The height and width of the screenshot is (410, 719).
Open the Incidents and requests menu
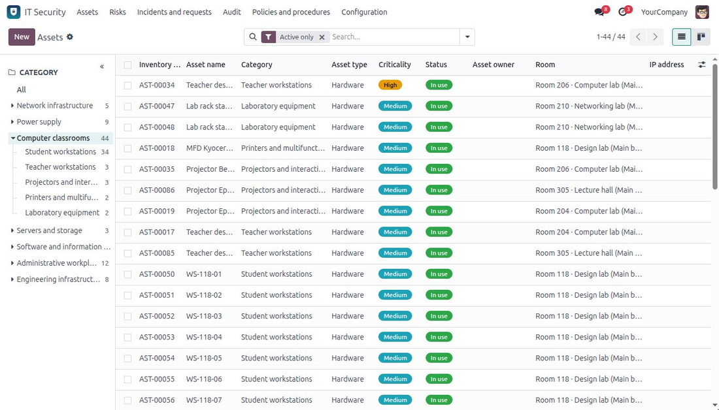click(175, 12)
